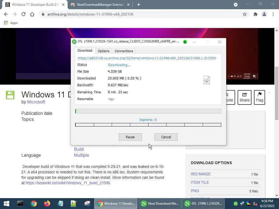Click the scrollbar down arrow
The height and width of the screenshot is (209, 279).
tap(277, 196)
